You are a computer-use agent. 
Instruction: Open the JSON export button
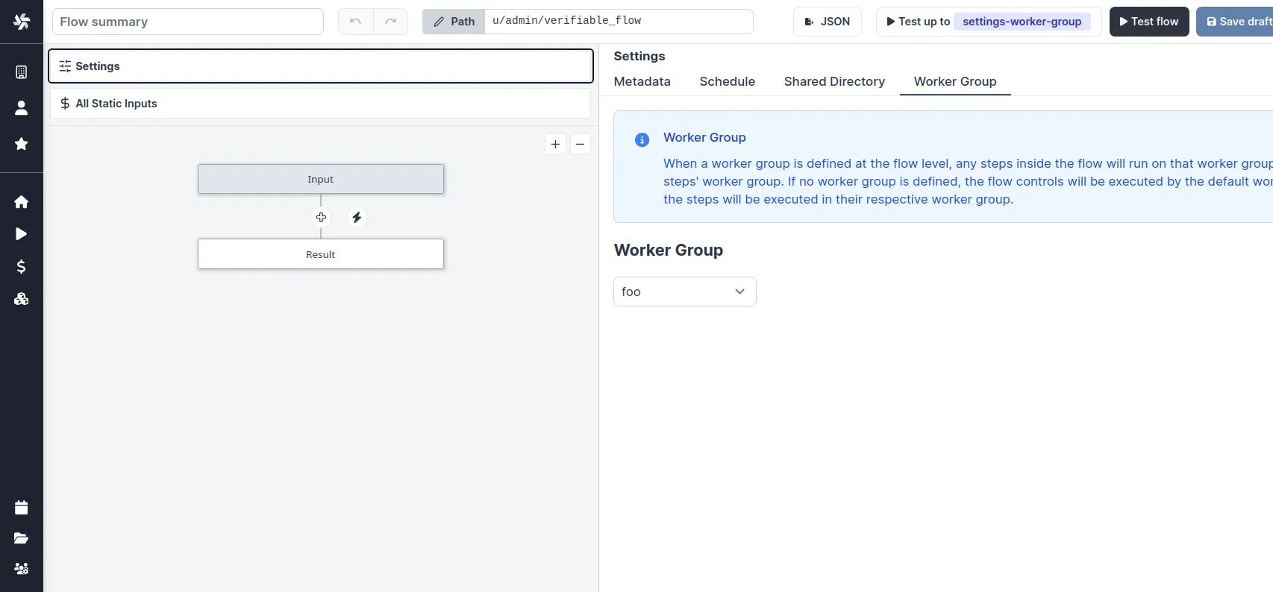(827, 22)
